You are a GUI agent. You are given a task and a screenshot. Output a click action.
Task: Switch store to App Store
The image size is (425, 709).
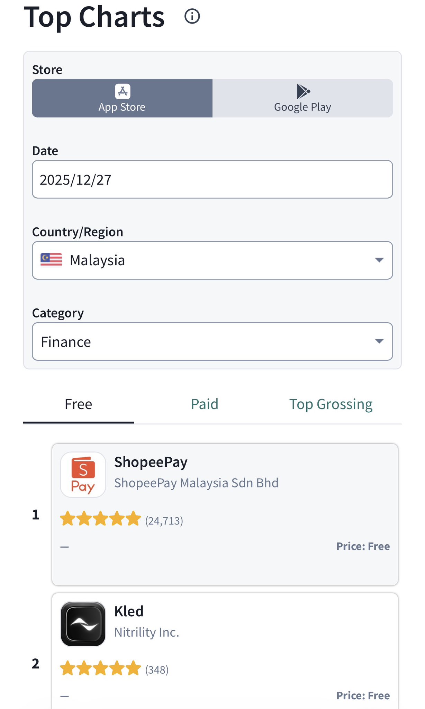pos(122,98)
